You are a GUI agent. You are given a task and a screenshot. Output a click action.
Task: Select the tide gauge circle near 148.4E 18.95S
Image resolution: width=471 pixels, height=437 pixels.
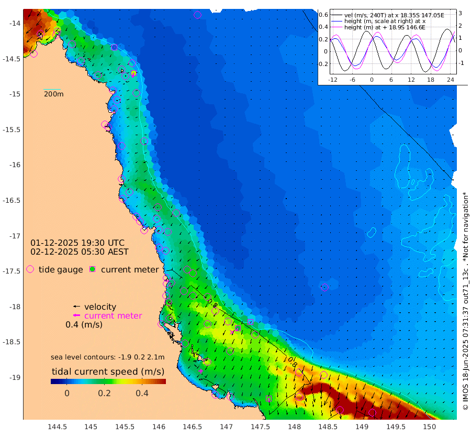323,375
